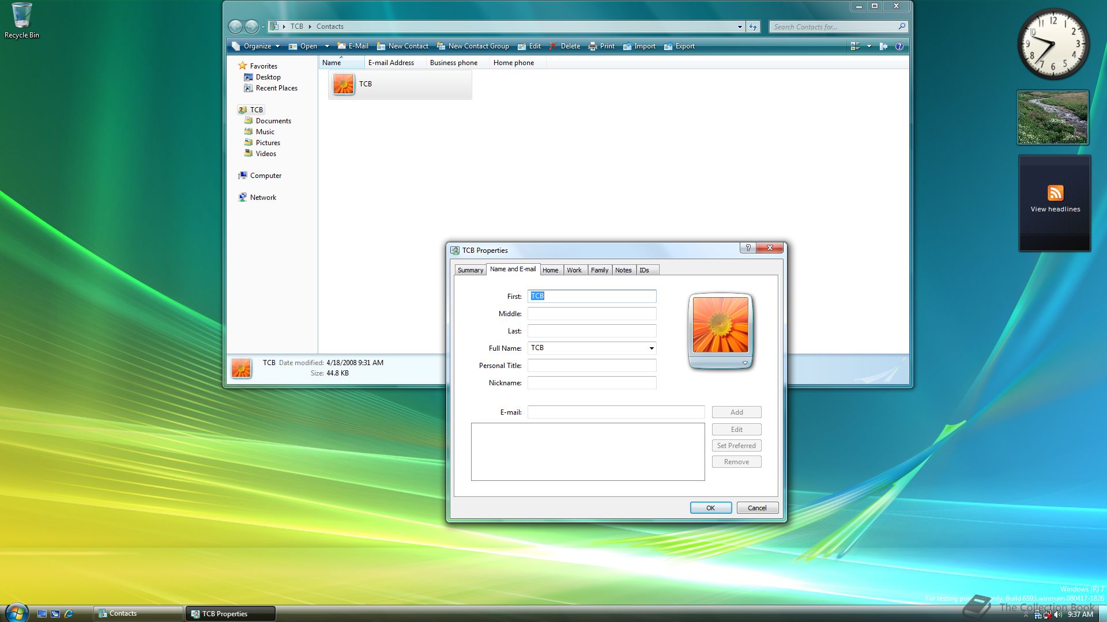Click into the Middle name field

click(592, 313)
